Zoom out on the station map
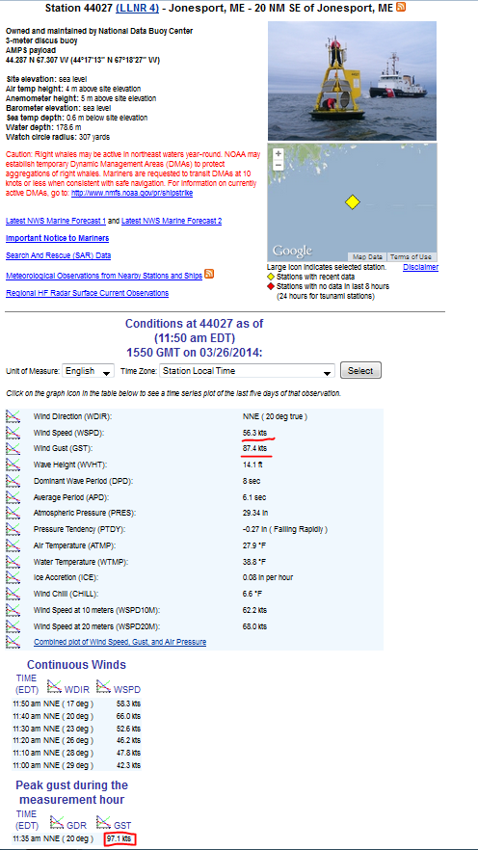This screenshot has width=478, height=850. click(279, 164)
